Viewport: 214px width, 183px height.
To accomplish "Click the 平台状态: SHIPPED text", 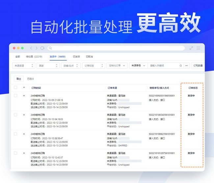I will [117, 146].
